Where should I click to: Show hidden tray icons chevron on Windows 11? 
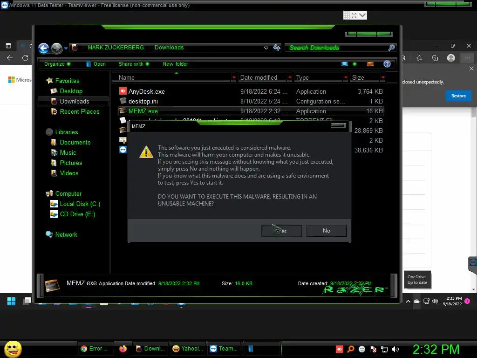tap(408, 302)
